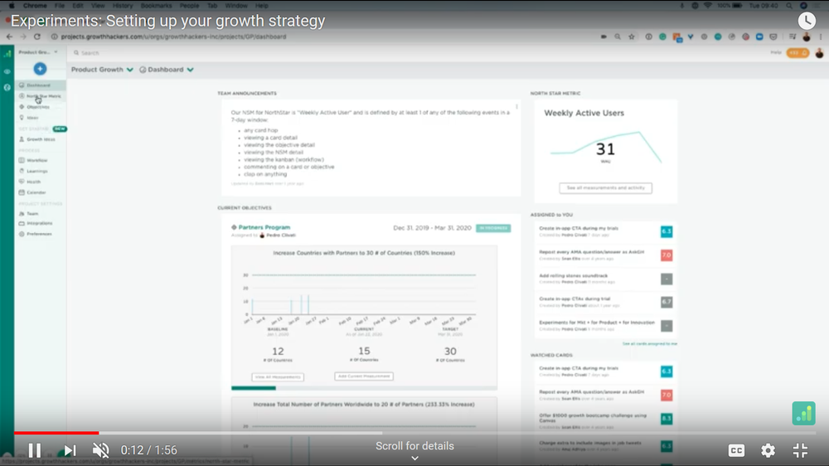
Task: Click the browser back arrow
Action: click(9, 36)
